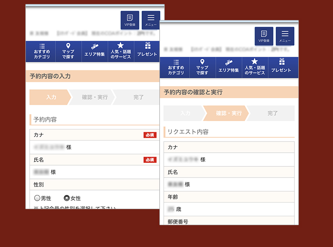The height and width of the screenshot is (247, 333).
Task: Tap VIP登録 icon on the 確認と実行 page
Action: [264, 36]
